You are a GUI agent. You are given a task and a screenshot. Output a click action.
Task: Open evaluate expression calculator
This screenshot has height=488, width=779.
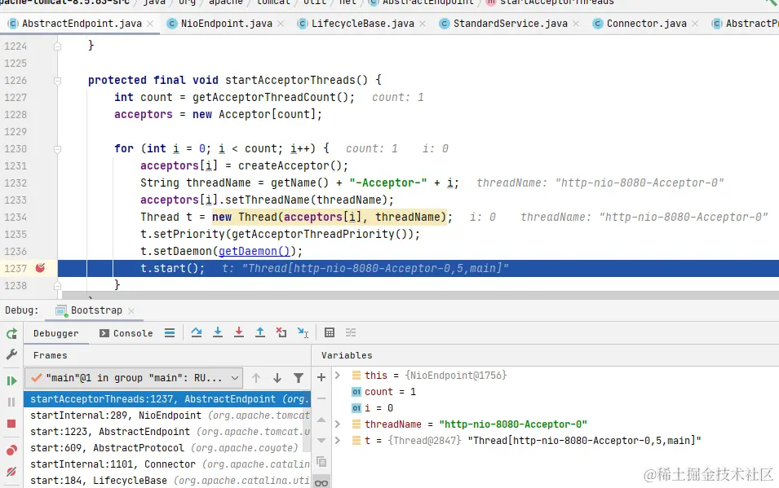pos(330,332)
